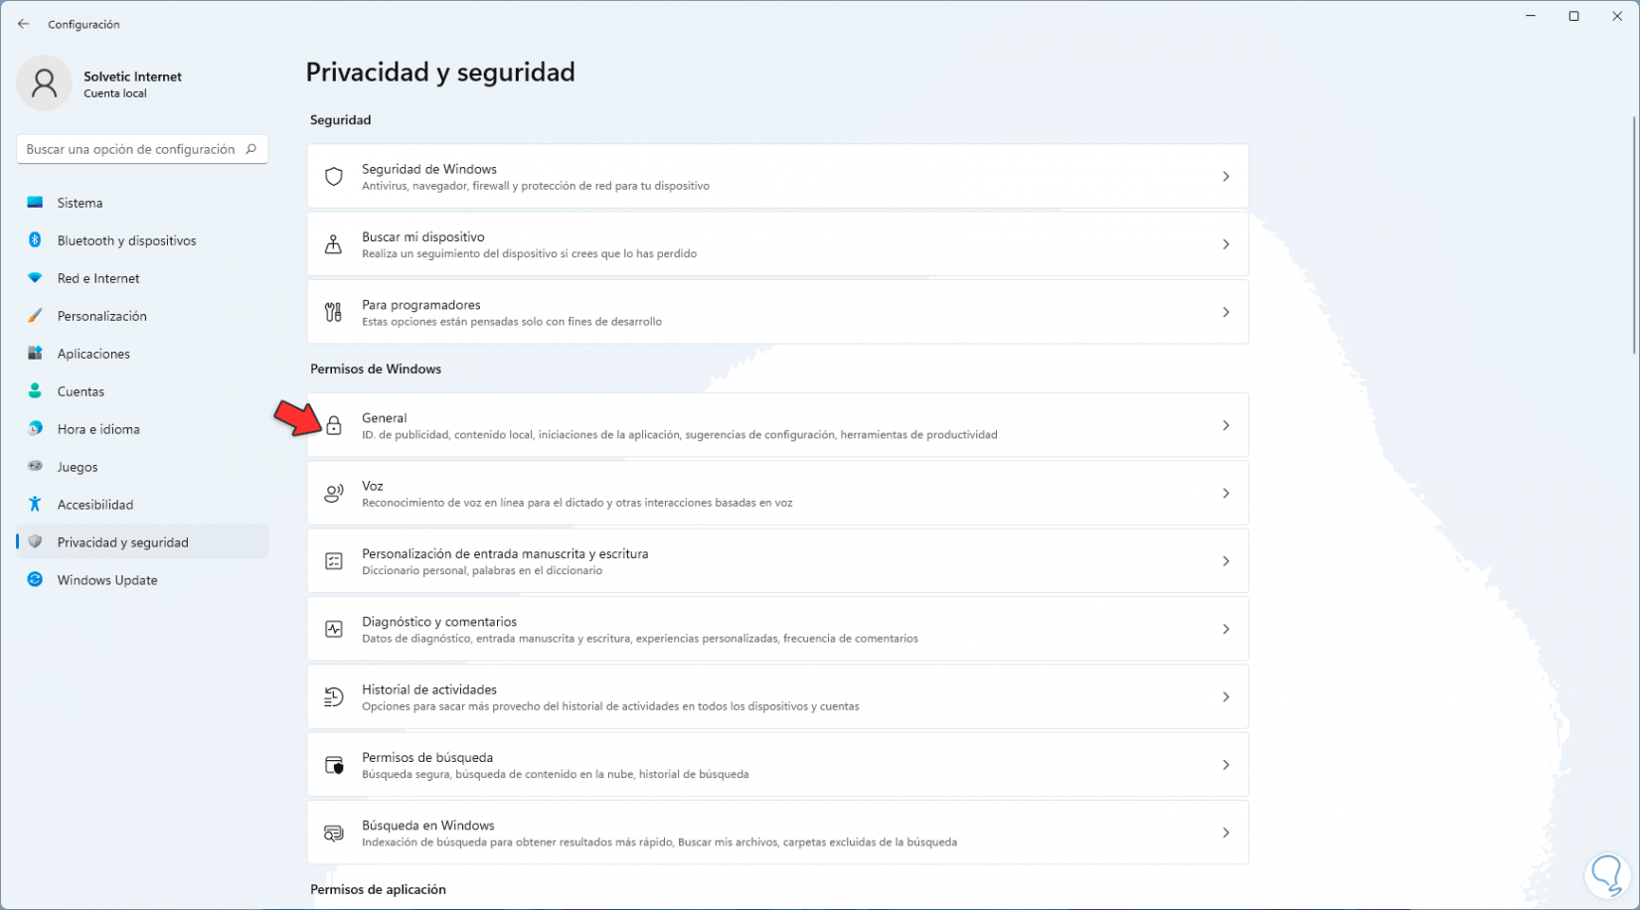Go to Windows Update in sidebar
The width and height of the screenshot is (1640, 910).
pyautogui.click(x=107, y=580)
